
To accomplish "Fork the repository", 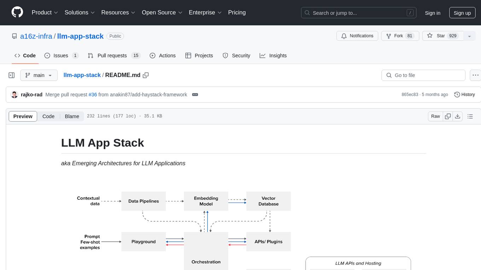I will point(400,36).
